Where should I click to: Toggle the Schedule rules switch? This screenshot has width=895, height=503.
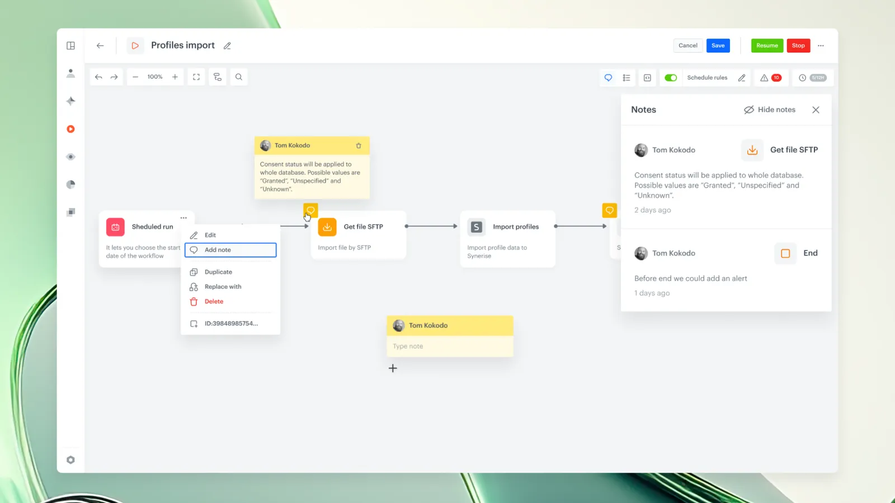671,78
